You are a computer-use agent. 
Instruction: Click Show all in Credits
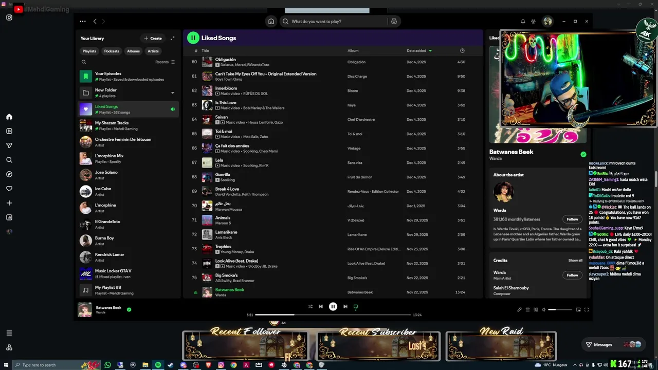[575, 261]
